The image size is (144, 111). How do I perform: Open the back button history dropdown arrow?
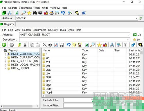(x=8, y=45)
